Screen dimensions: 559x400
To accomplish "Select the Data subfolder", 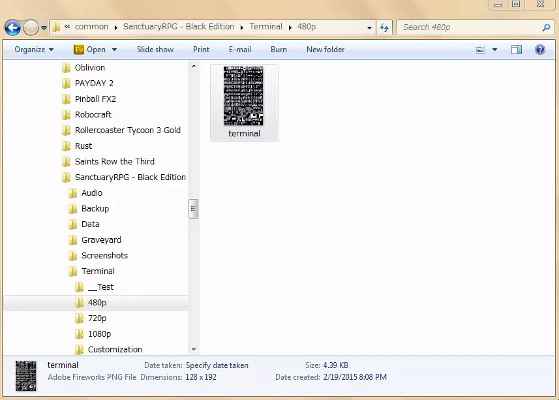I will click(91, 224).
